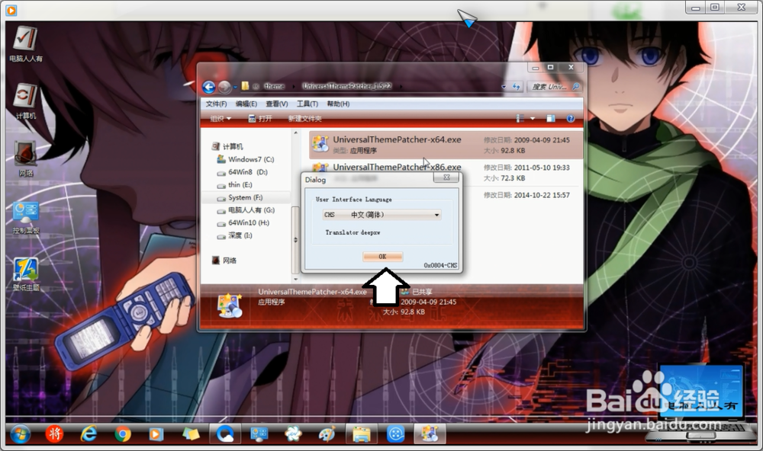Select 电脑人人有 (G:) drive
Screen dimensions: 763x451
pyautogui.click(x=246, y=210)
